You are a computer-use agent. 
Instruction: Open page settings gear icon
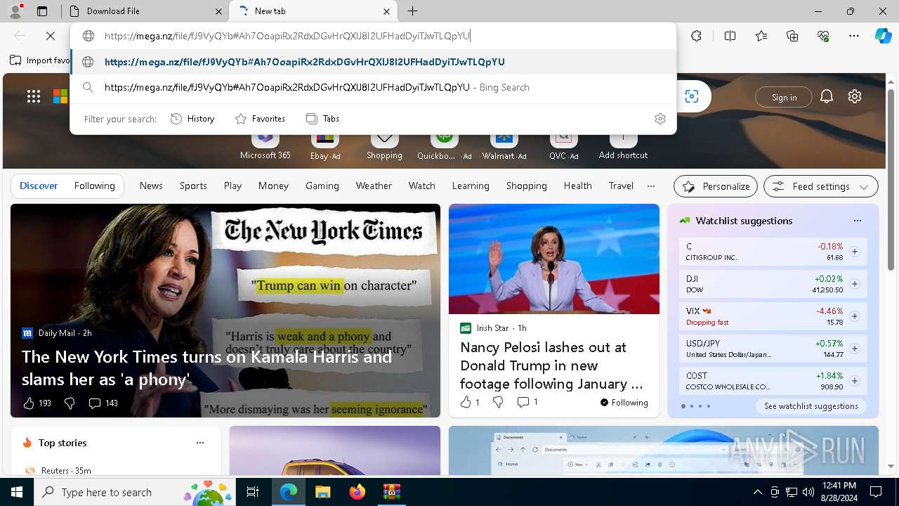[855, 97]
